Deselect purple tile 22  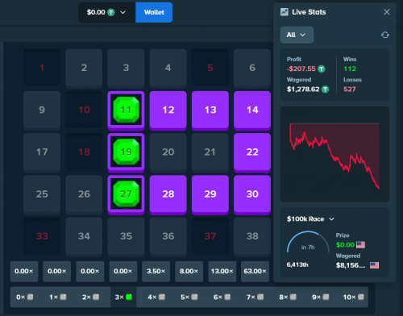tap(252, 152)
